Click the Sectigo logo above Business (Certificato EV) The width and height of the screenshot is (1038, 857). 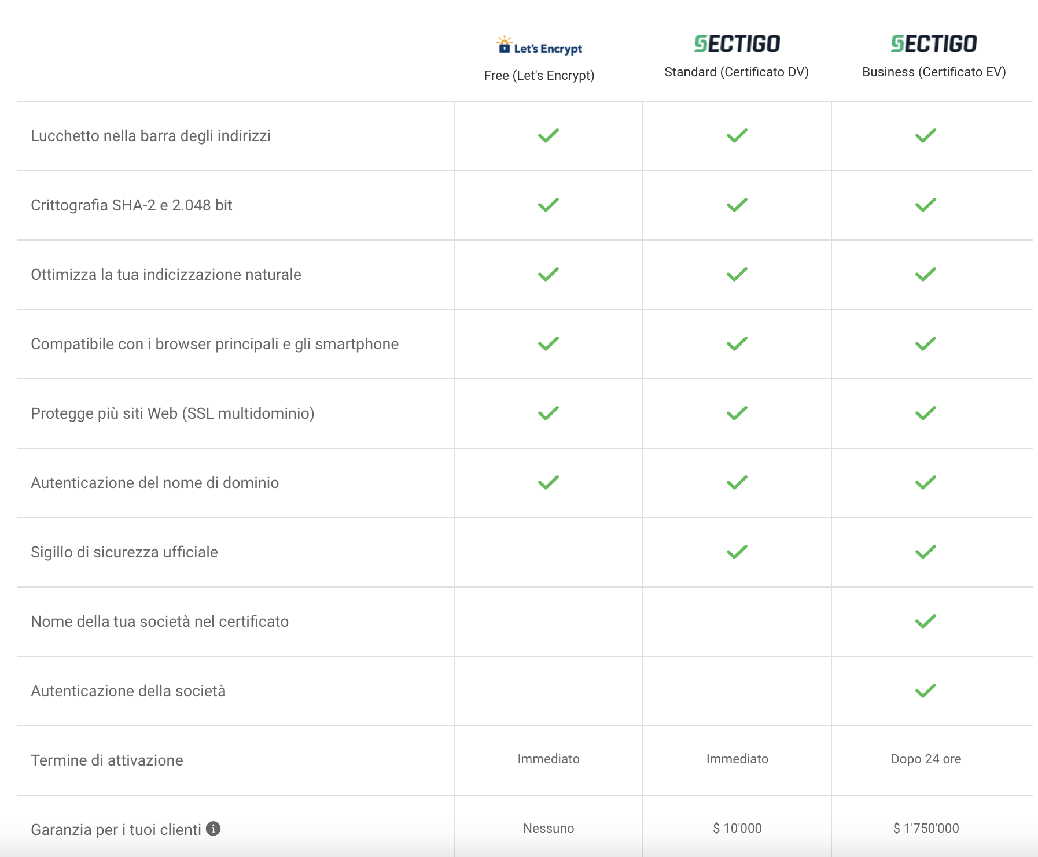933,43
